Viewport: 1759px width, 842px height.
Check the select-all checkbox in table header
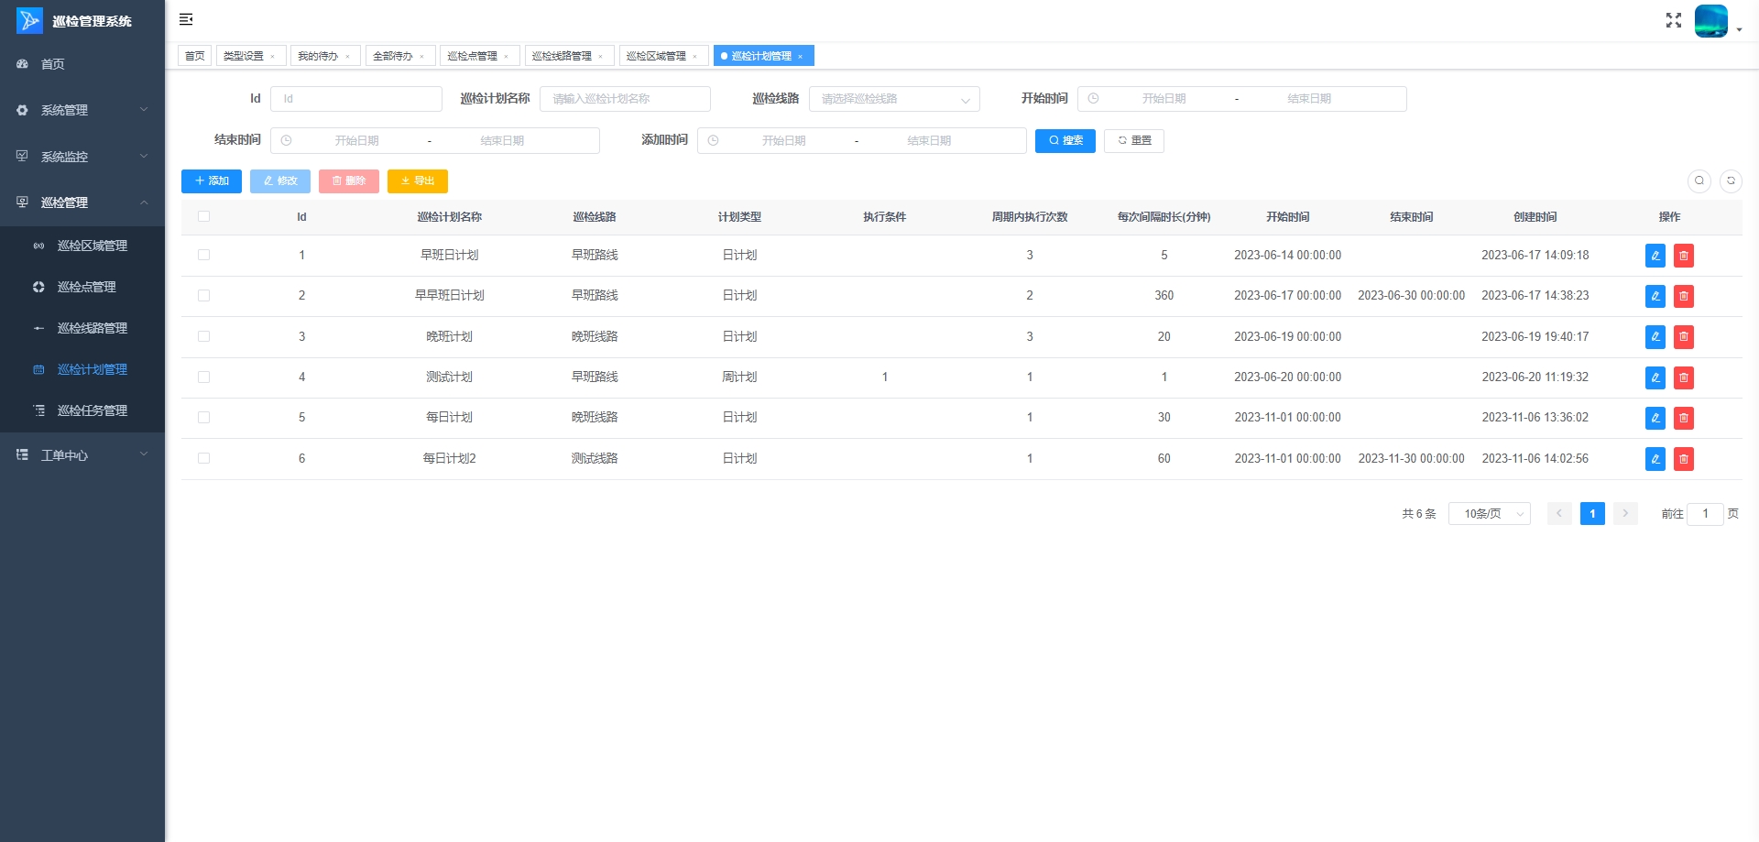[x=203, y=217]
